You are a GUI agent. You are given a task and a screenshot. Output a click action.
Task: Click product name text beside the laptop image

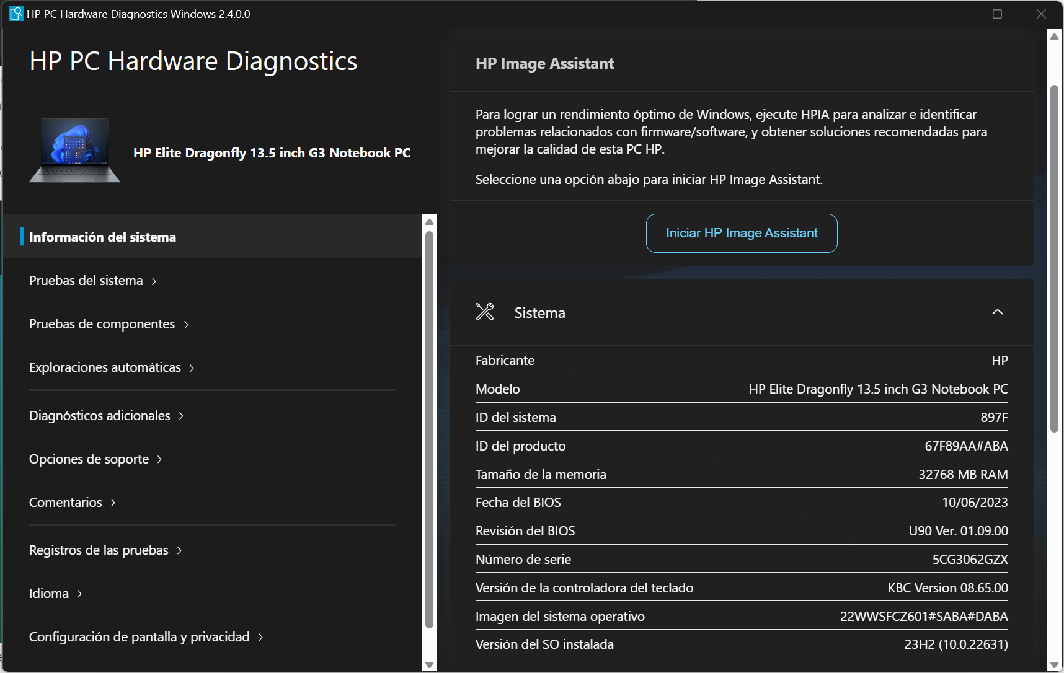click(x=272, y=153)
